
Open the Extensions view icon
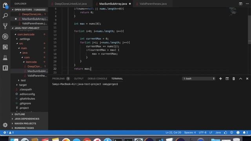[x=5, y=47]
